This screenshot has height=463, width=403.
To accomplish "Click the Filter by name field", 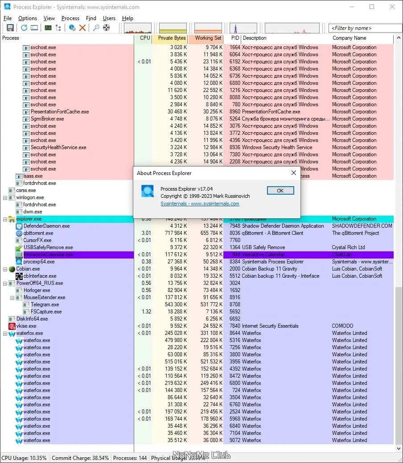I will [365, 28].
